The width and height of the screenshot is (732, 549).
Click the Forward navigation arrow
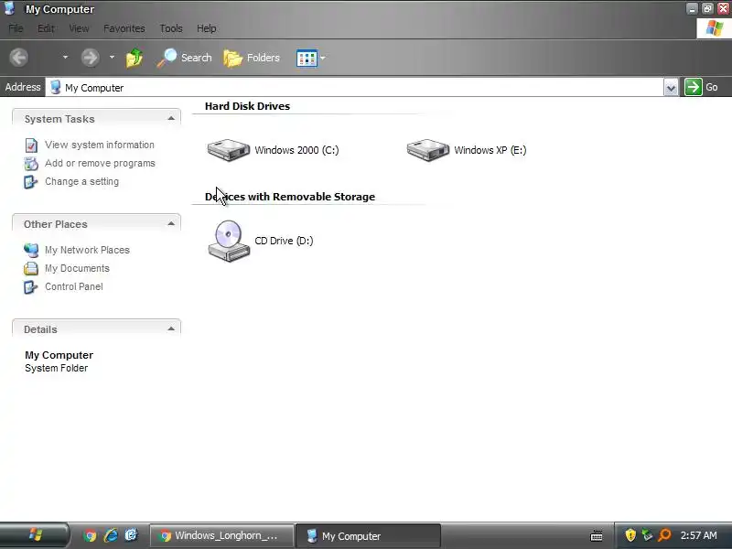coord(90,58)
